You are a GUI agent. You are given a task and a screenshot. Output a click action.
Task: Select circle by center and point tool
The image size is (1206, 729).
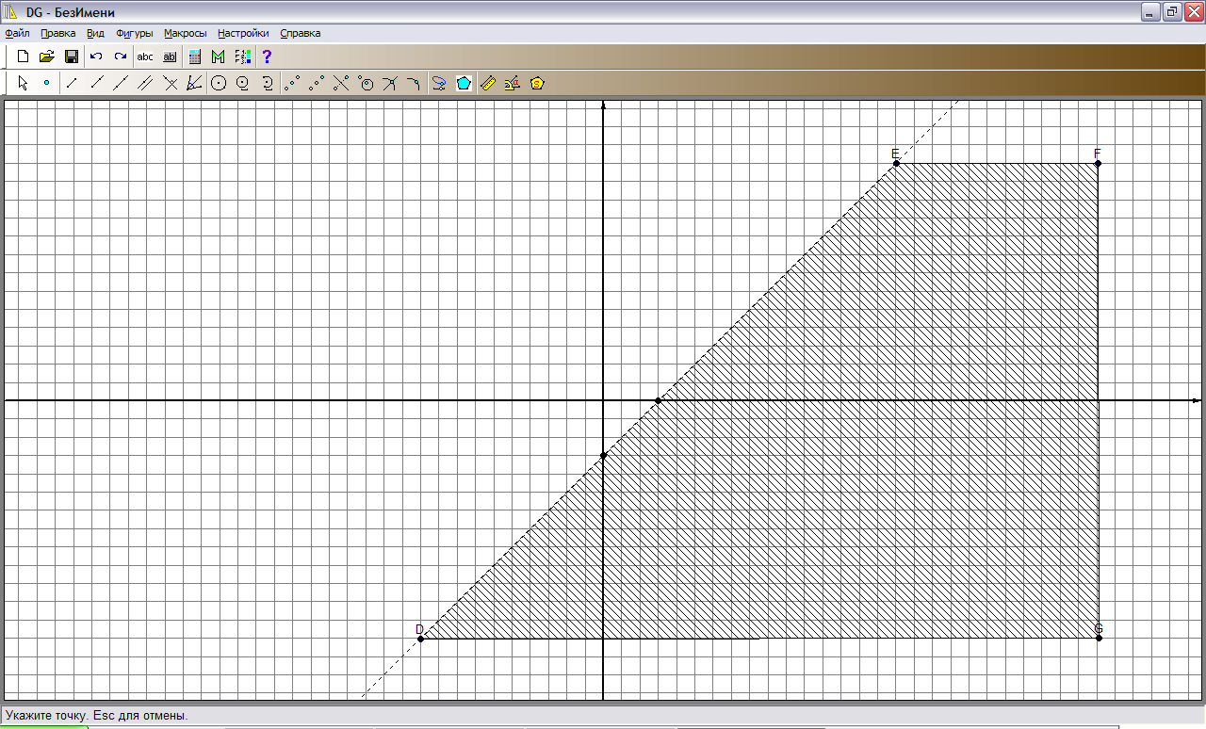pyautogui.click(x=219, y=83)
